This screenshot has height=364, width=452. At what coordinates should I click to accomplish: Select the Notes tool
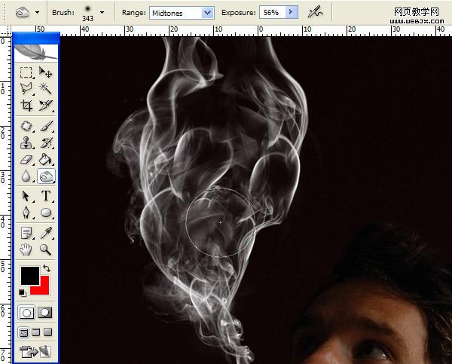point(26,233)
